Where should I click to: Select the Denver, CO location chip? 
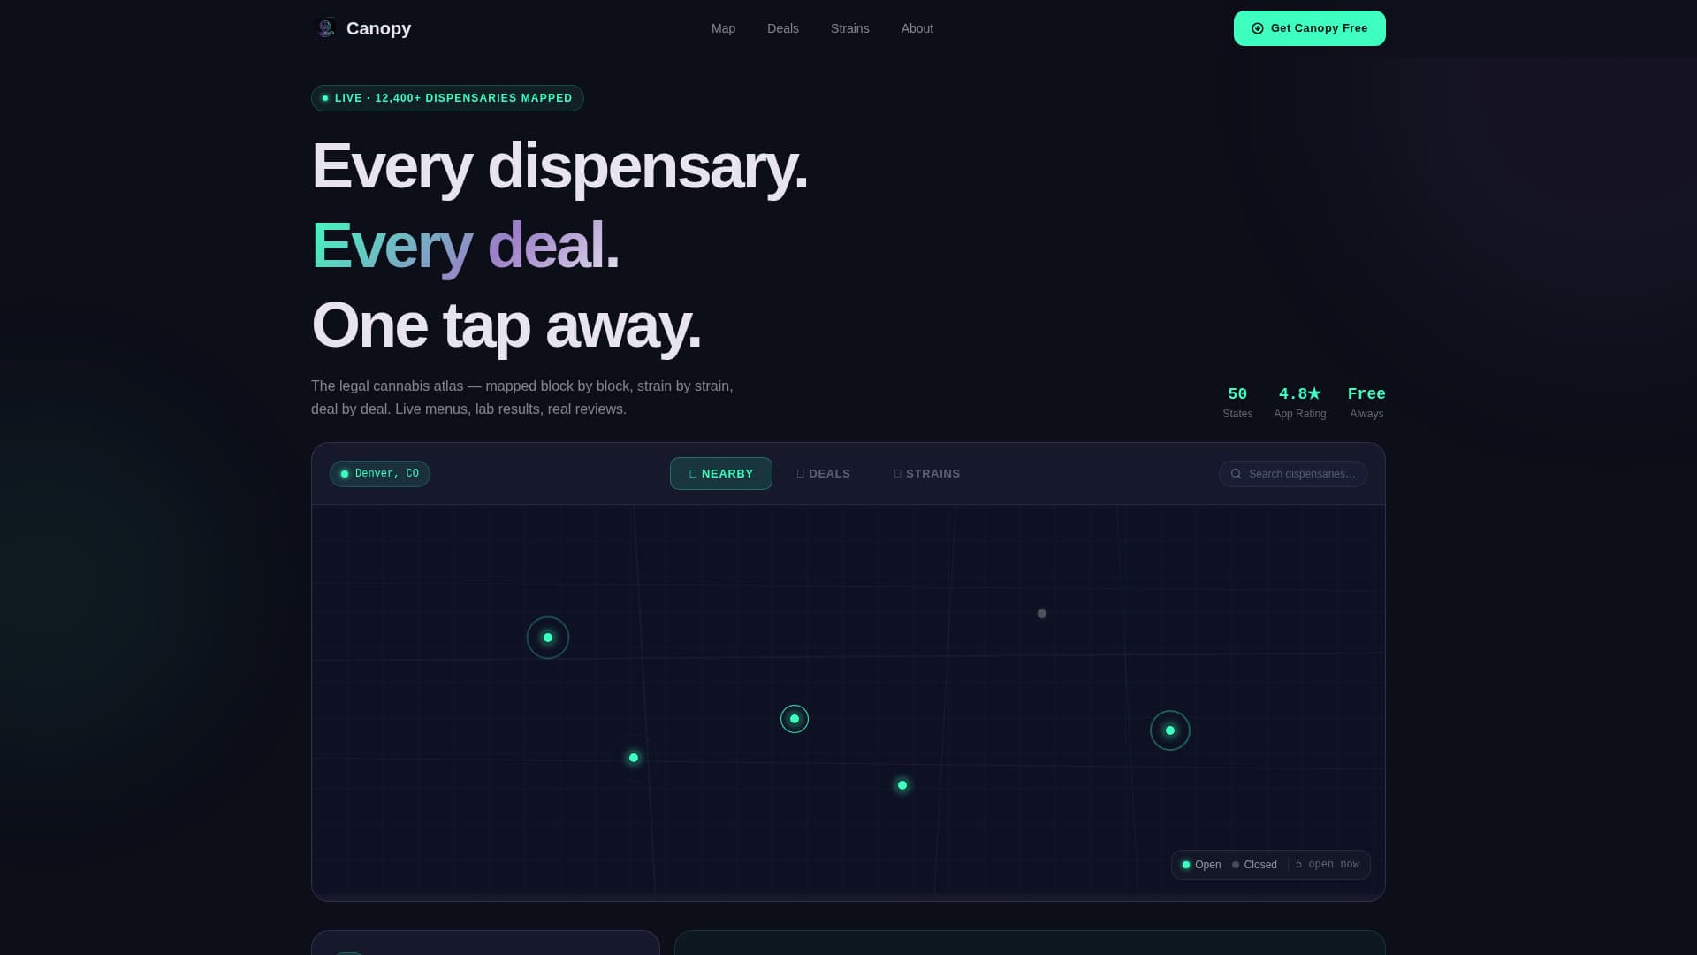point(379,474)
